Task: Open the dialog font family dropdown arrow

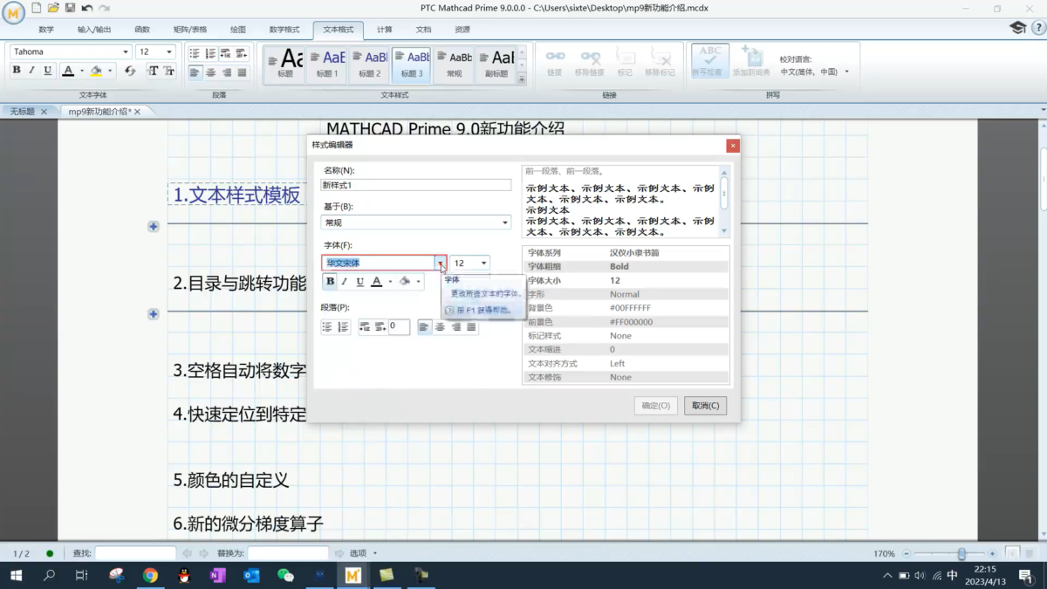Action: click(x=441, y=263)
